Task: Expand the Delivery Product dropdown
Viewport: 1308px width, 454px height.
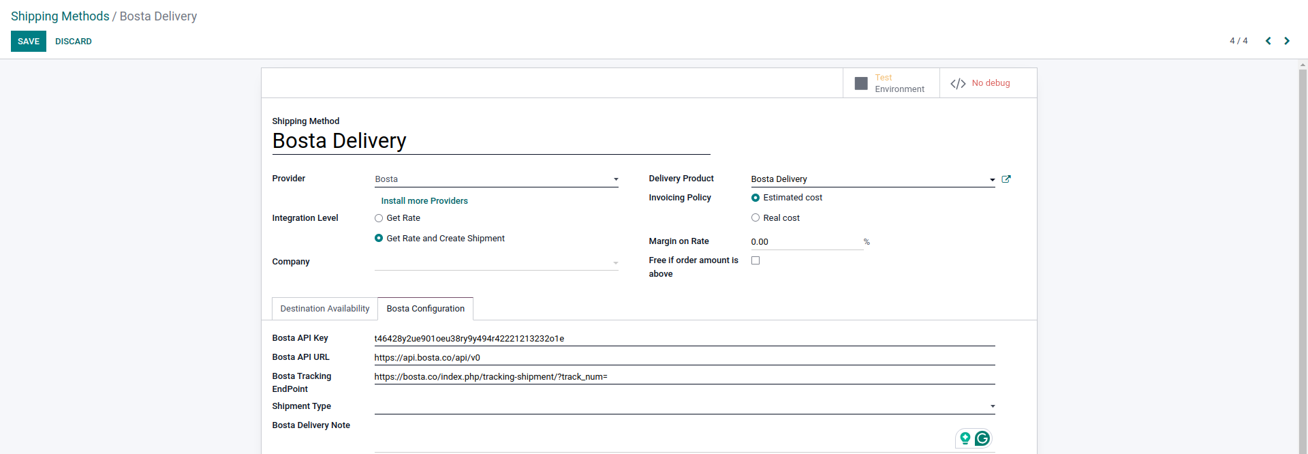Action: [873, 179]
